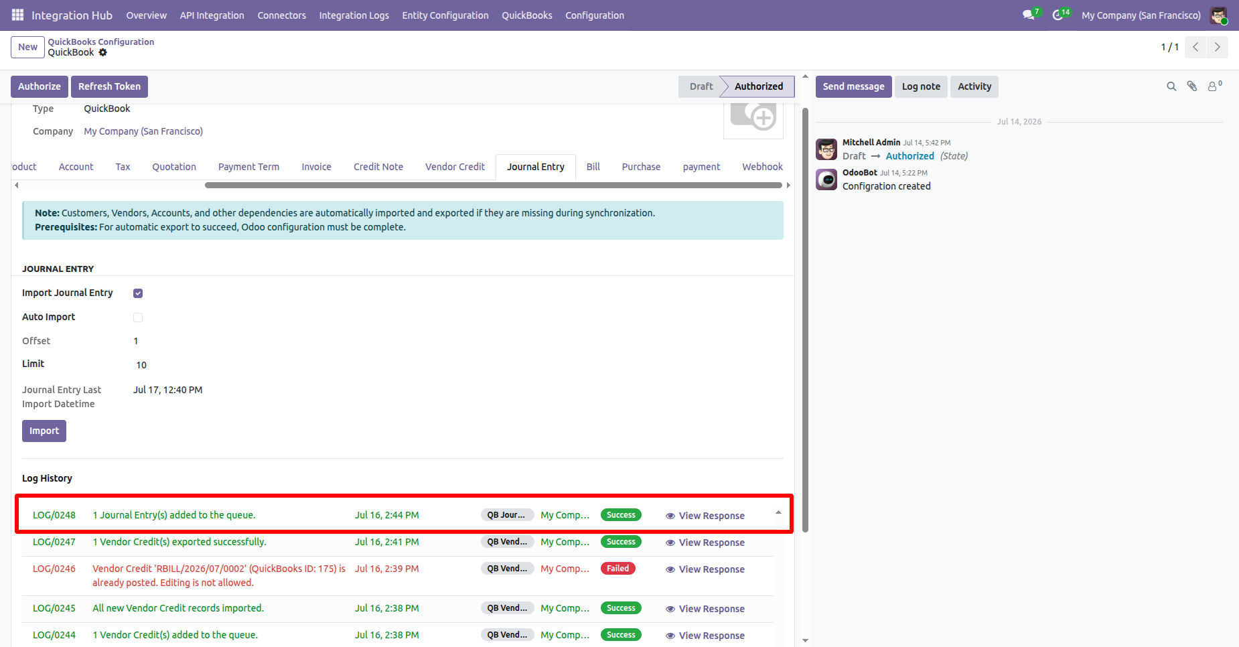The image size is (1239, 647).
Task: Open the QuickBooks top menu
Action: [527, 15]
